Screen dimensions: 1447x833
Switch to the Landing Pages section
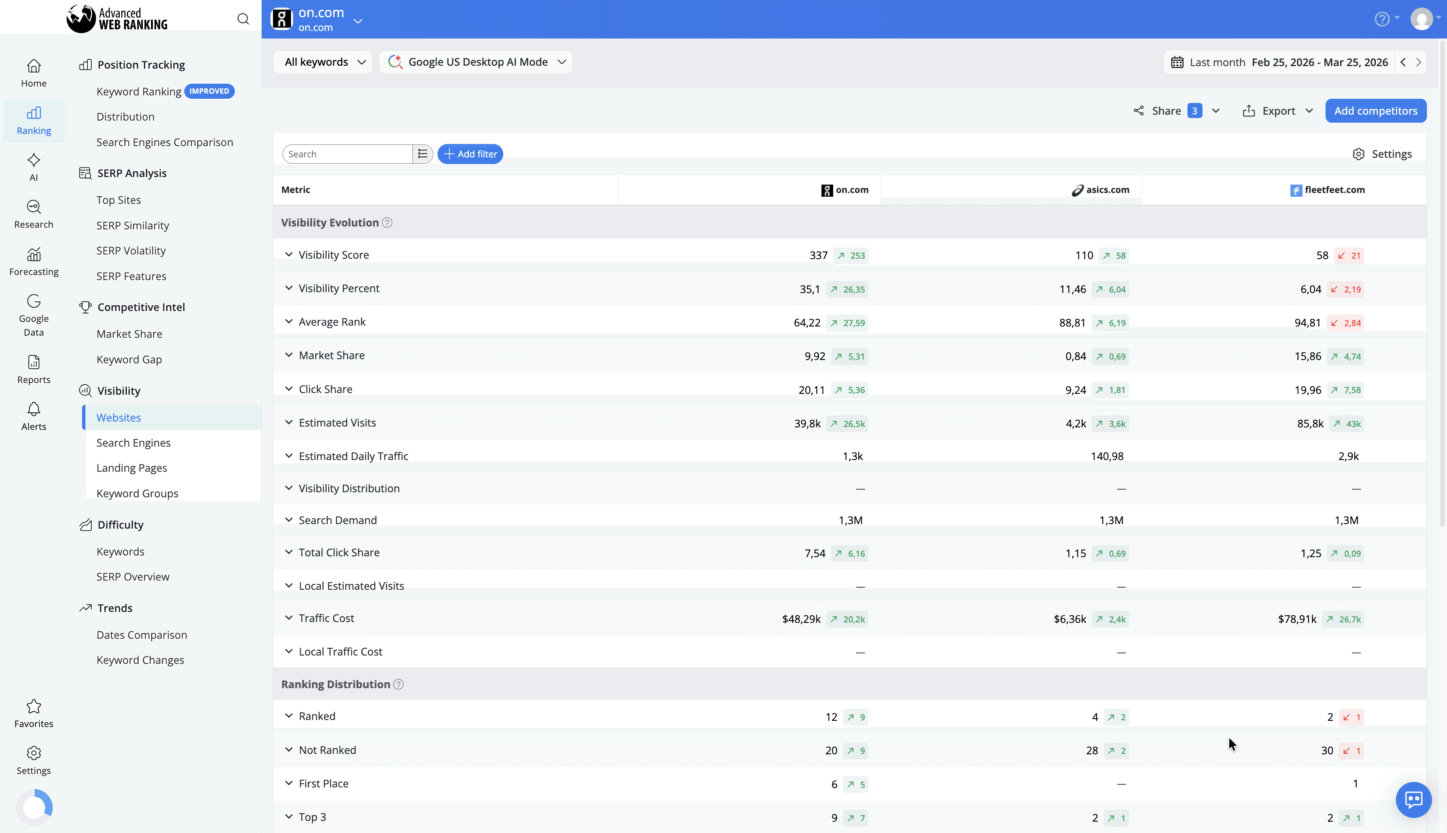click(x=131, y=468)
